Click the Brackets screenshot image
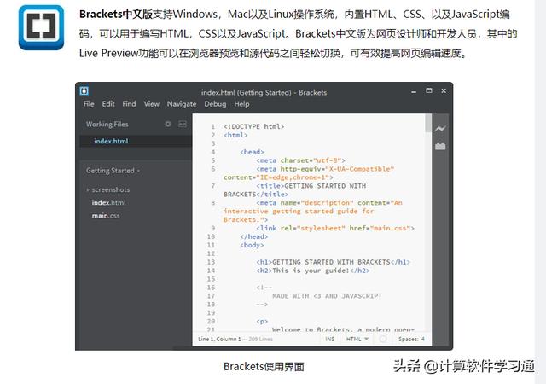The height and width of the screenshot is (384, 546). [264, 216]
